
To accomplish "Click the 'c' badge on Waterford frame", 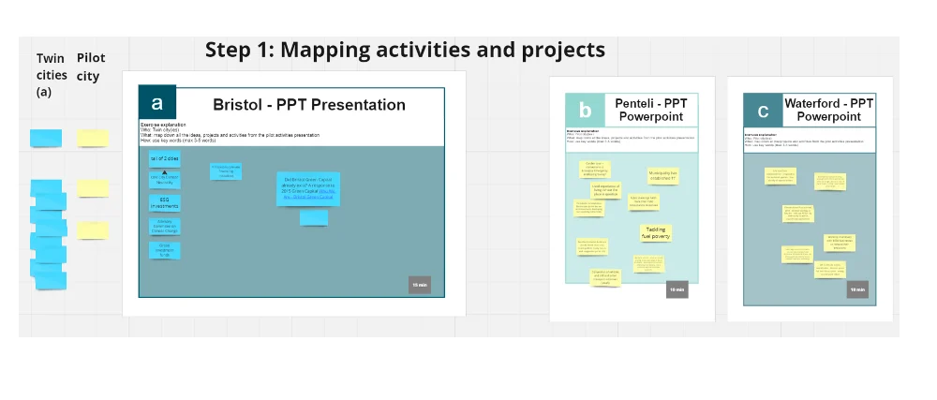I will coord(763,111).
